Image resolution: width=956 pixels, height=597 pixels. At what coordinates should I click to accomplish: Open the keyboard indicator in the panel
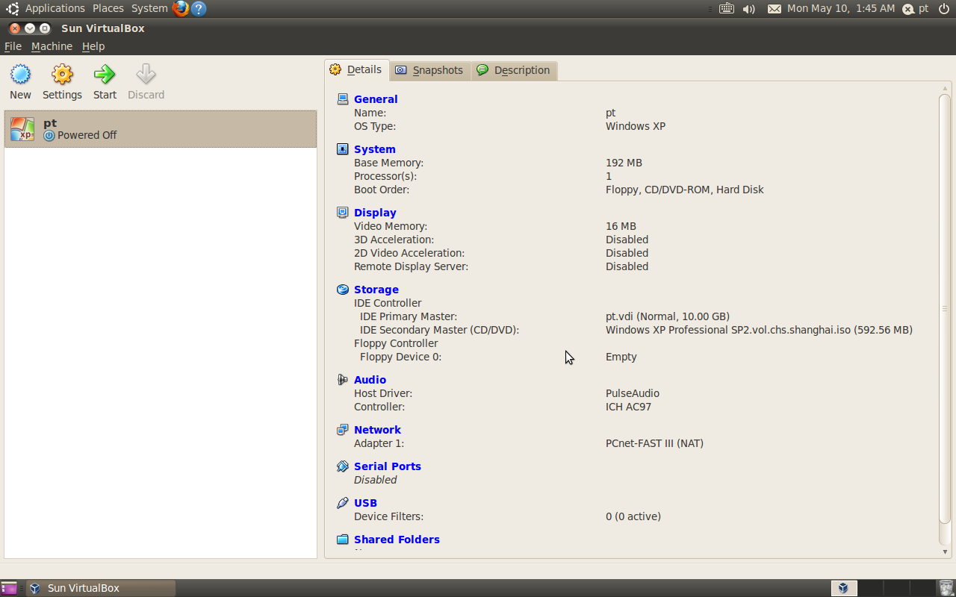tap(727, 8)
